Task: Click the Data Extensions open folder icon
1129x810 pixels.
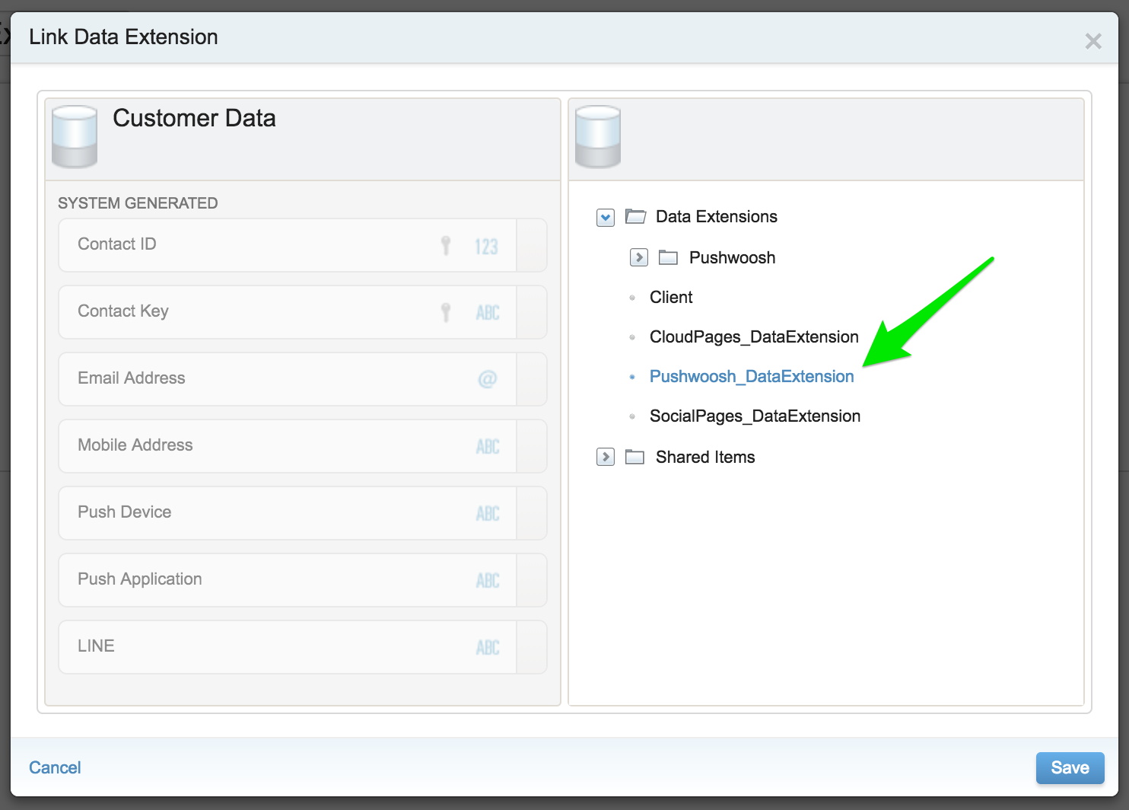Action: pos(635,217)
